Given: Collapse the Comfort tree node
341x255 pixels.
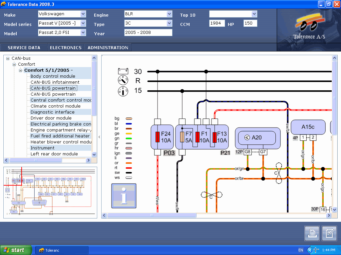Looking at the screenshot, I should (x=14, y=64).
